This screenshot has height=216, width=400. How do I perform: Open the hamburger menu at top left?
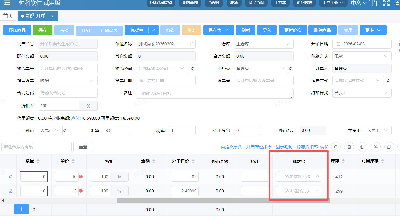point(7,3)
